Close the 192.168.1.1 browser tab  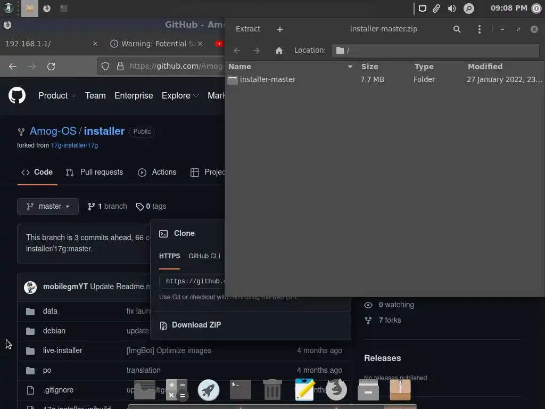(x=95, y=44)
